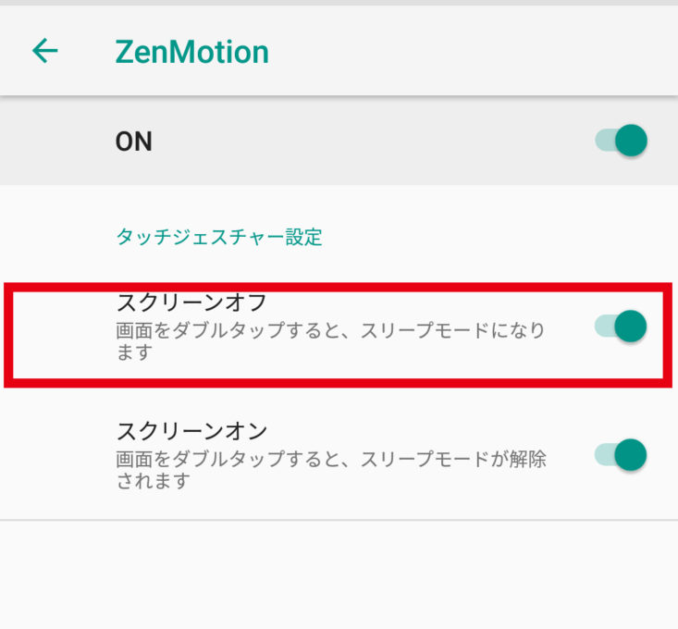Click the green knob of the ON switch

632,142
